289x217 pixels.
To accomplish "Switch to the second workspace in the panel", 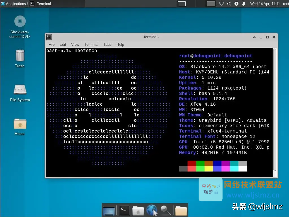I will [211, 4].
